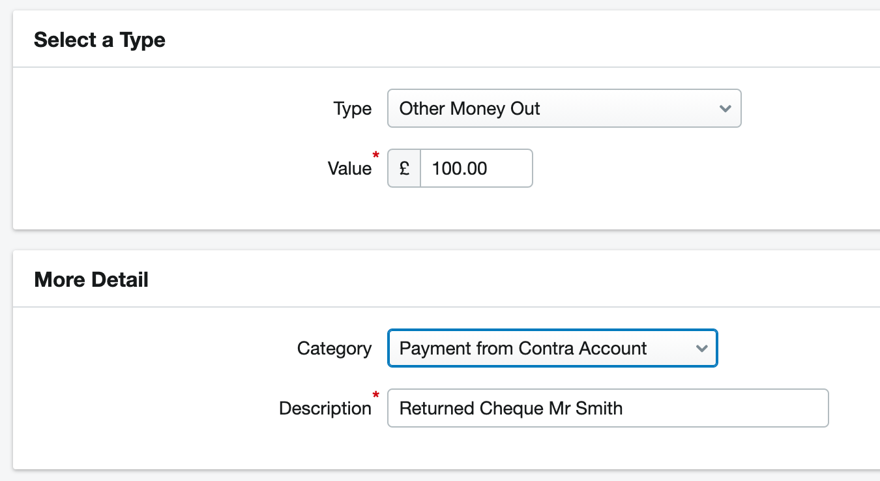
Task: Click the Description field label
Action: [x=325, y=409]
